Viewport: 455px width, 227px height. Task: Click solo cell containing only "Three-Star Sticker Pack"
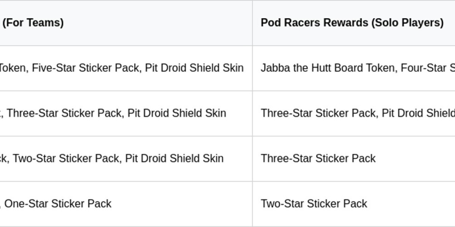[x=318, y=158]
